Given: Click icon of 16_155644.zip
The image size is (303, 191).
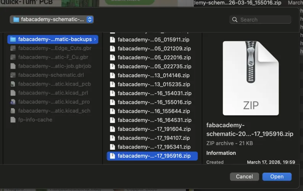Looking at the screenshot, I should (113, 111).
